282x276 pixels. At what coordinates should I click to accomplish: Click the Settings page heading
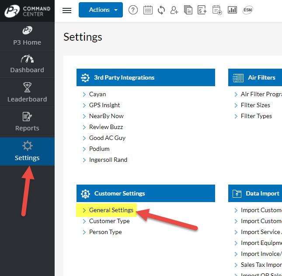(83, 37)
